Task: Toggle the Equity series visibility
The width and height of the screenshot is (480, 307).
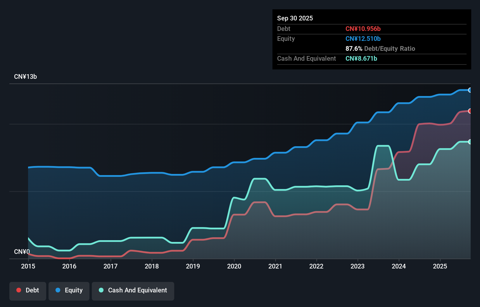Action: click(69, 290)
